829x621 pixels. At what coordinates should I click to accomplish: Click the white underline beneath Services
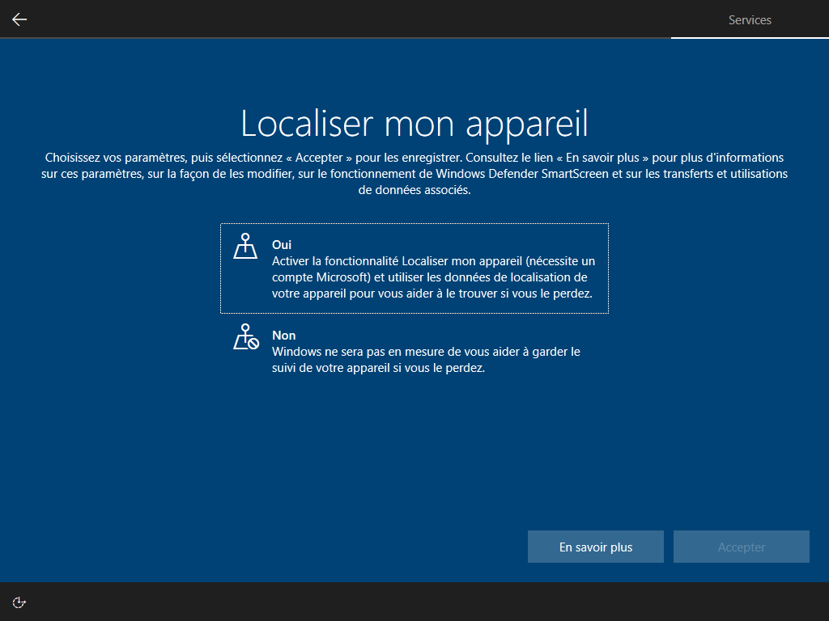point(750,38)
